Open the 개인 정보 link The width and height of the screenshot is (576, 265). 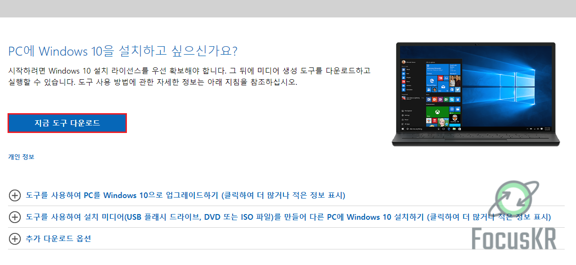tap(21, 157)
